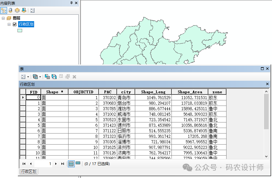Click Switch Selection icon in table toolbar
The image size is (272, 178).
tap(54, 76)
